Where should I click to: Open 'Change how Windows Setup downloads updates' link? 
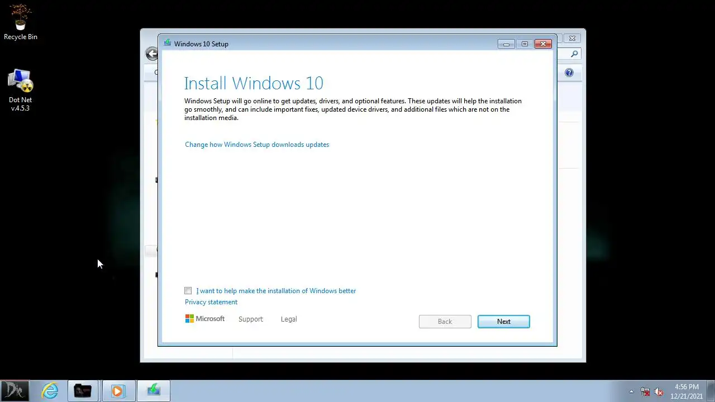point(257,145)
